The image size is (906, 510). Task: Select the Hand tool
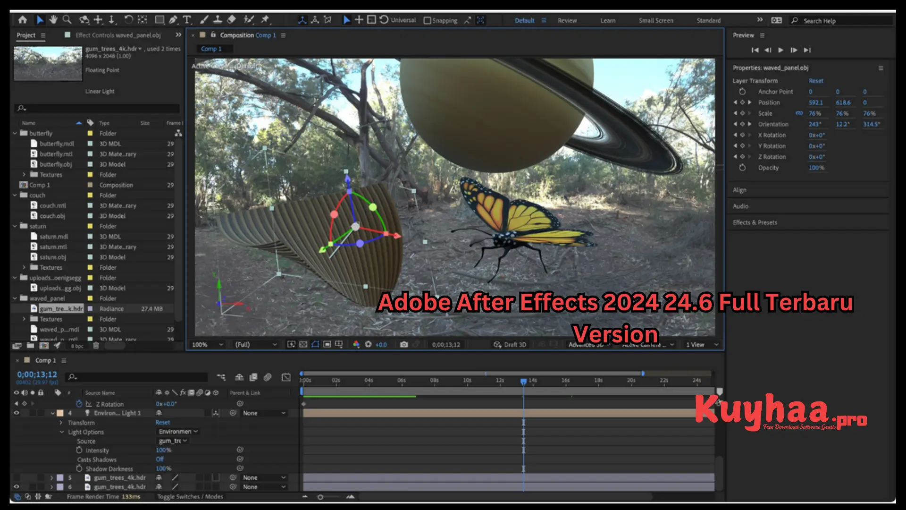[x=53, y=20]
